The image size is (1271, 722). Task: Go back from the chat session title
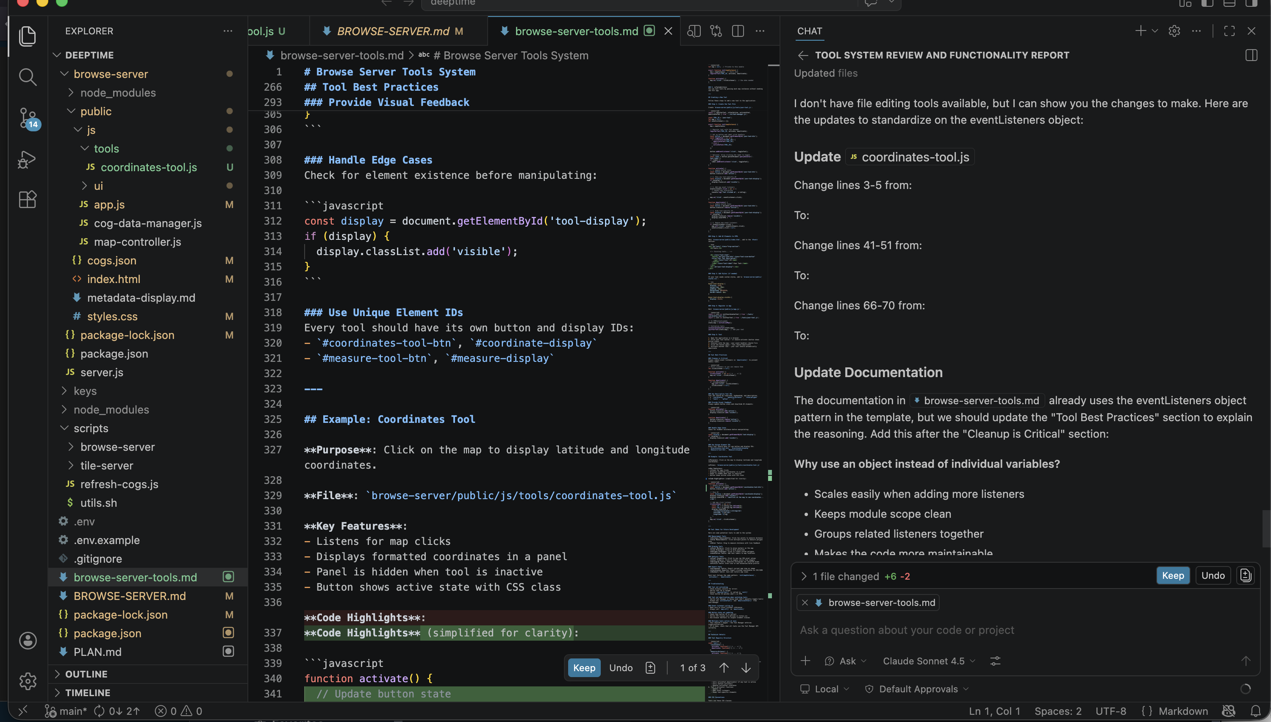[x=803, y=55]
